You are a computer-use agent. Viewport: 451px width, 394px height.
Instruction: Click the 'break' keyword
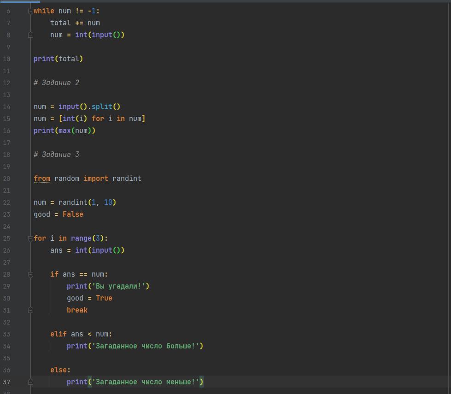(77, 310)
